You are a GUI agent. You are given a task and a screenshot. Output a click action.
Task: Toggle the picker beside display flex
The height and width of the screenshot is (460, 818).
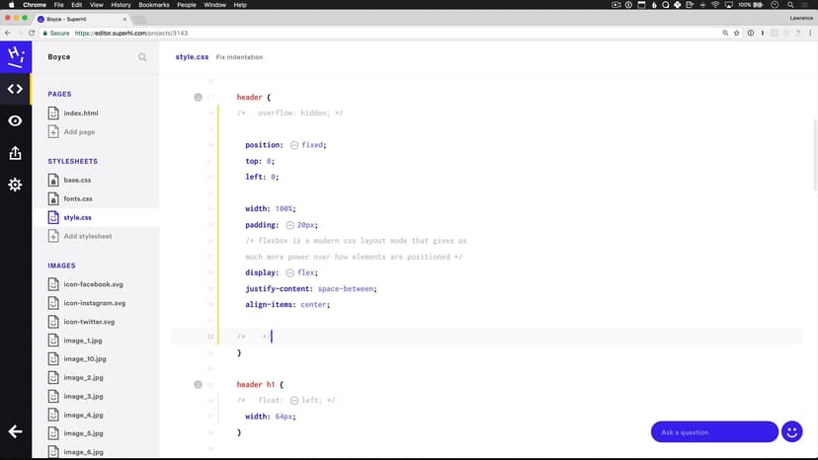point(289,272)
